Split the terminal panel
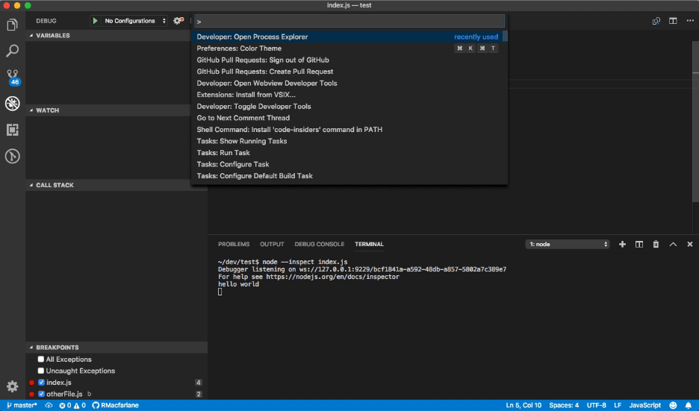699x411 pixels. tap(639, 244)
